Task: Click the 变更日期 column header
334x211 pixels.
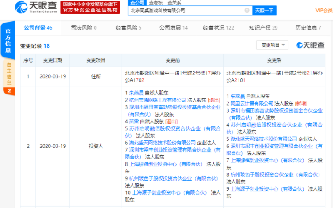Action: pos(53,60)
